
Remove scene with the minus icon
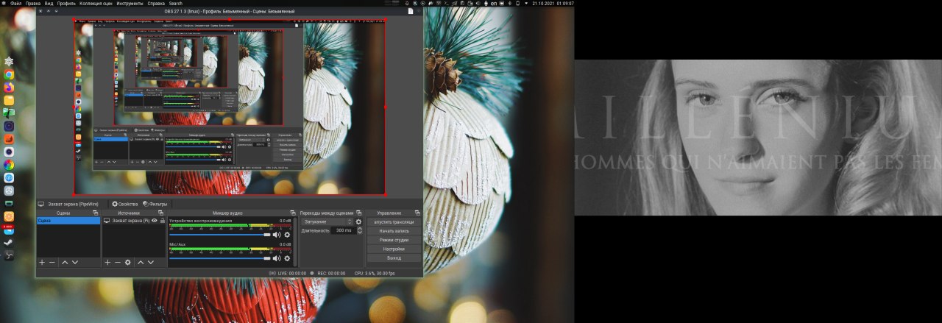[52, 262]
